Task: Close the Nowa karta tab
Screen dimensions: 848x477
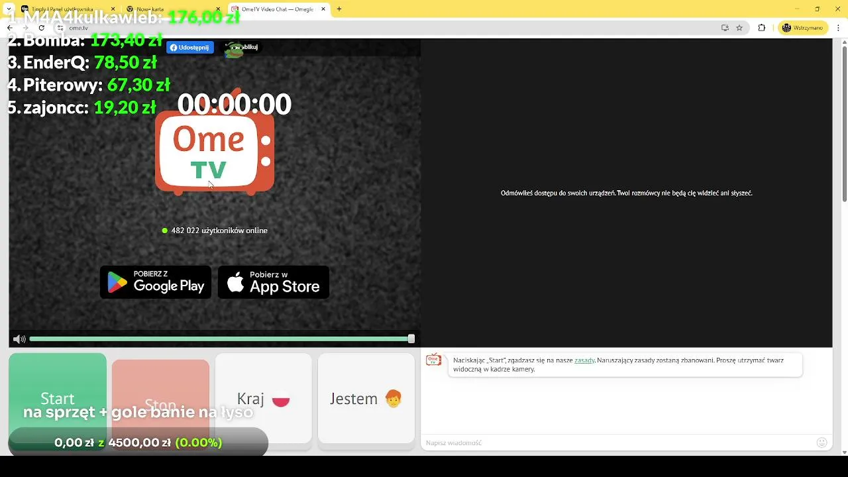Action: 218,9
